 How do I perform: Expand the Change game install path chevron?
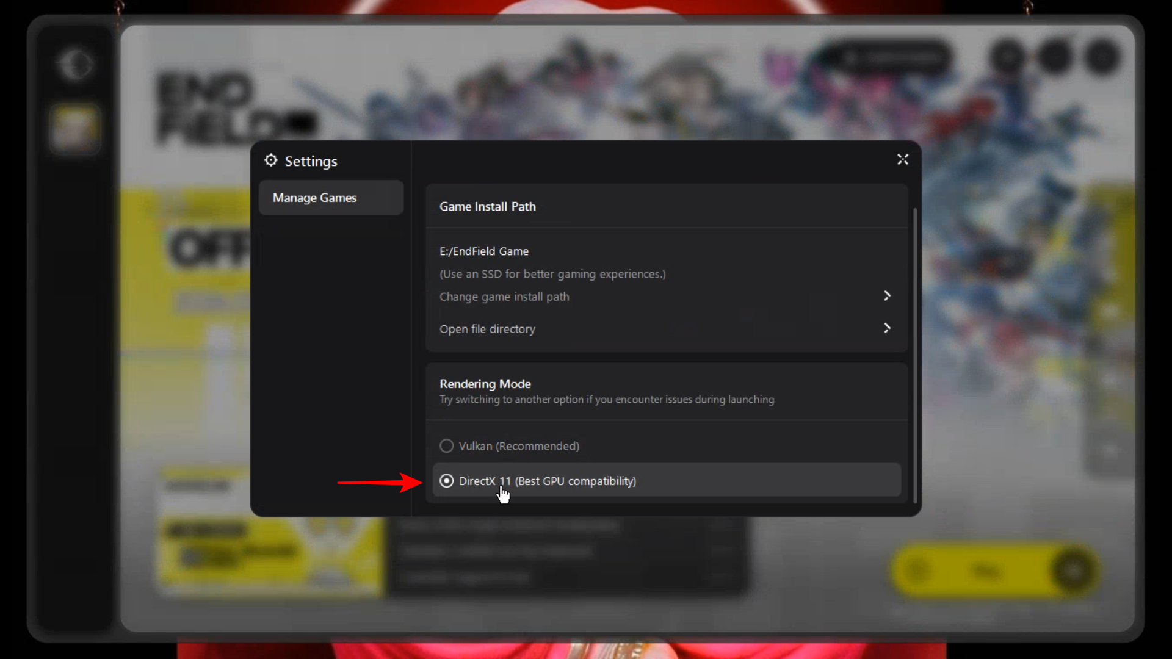point(887,296)
